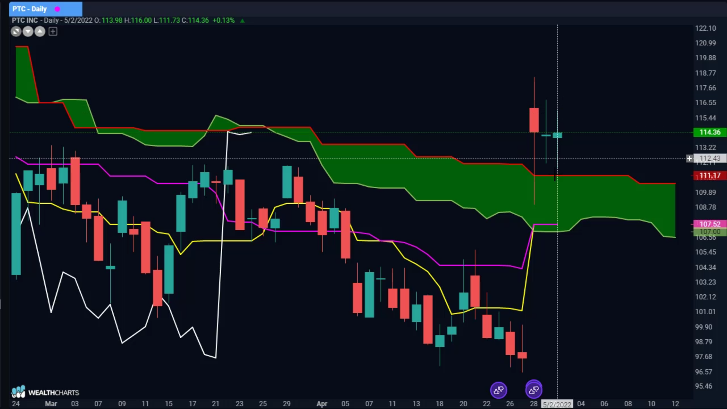Click the 95.46 price axis label

coord(704,386)
